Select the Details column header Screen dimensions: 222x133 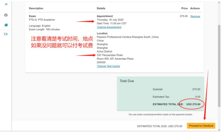[x=101, y=8]
